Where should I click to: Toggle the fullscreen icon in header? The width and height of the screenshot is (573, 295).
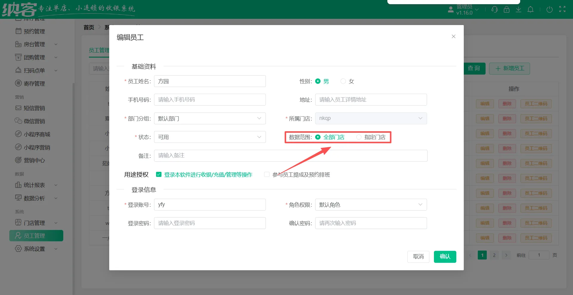562,9
